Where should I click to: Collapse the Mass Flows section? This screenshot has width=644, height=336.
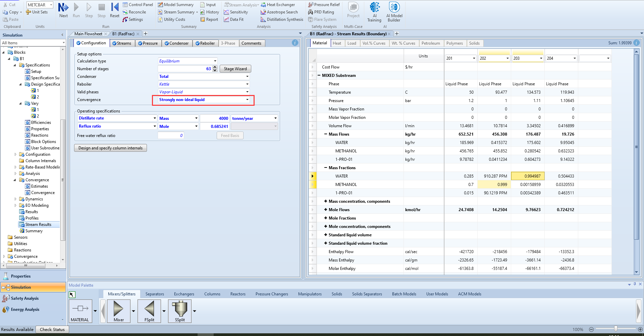pos(326,134)
